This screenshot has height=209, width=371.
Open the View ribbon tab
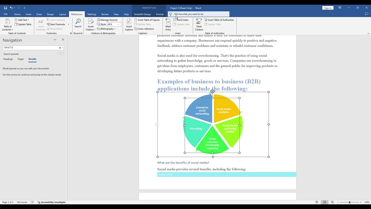point(116,14)
